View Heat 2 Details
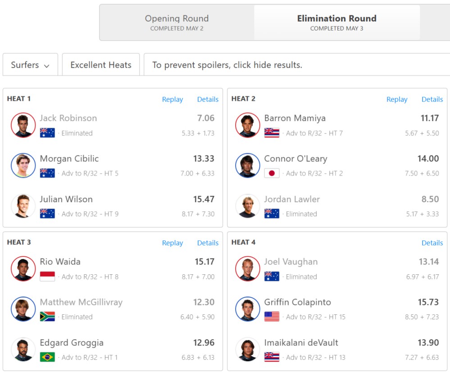Viewport: 450px width, 372px height. [x=432, y=100]
